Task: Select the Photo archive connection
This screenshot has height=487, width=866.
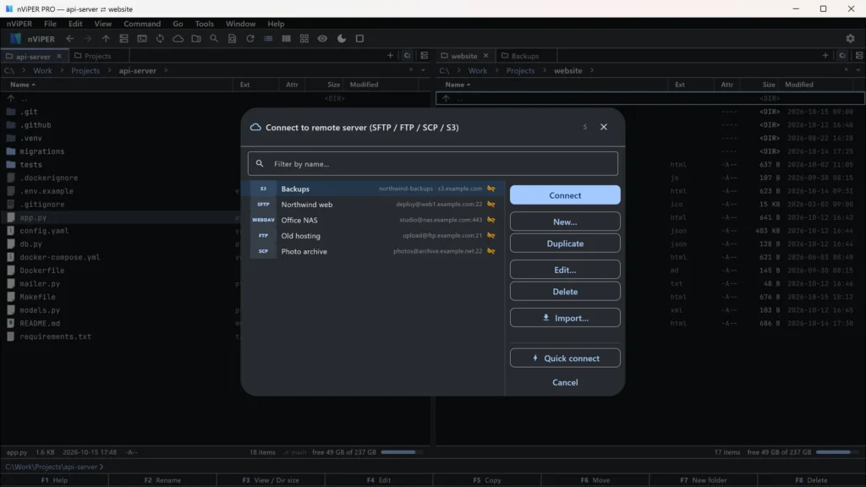Action: point(375,251)
